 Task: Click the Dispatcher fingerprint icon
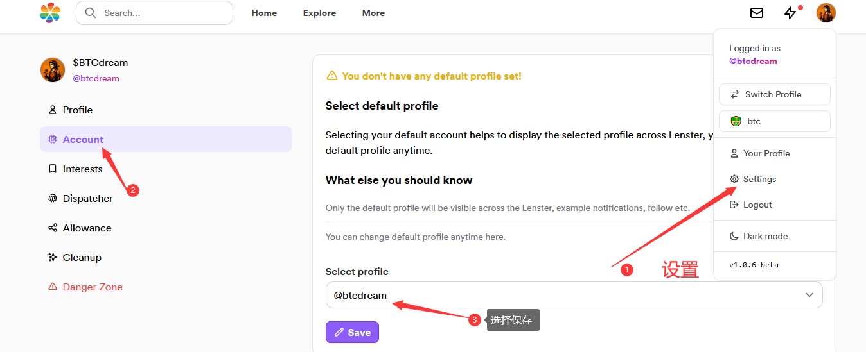point(53,199)
